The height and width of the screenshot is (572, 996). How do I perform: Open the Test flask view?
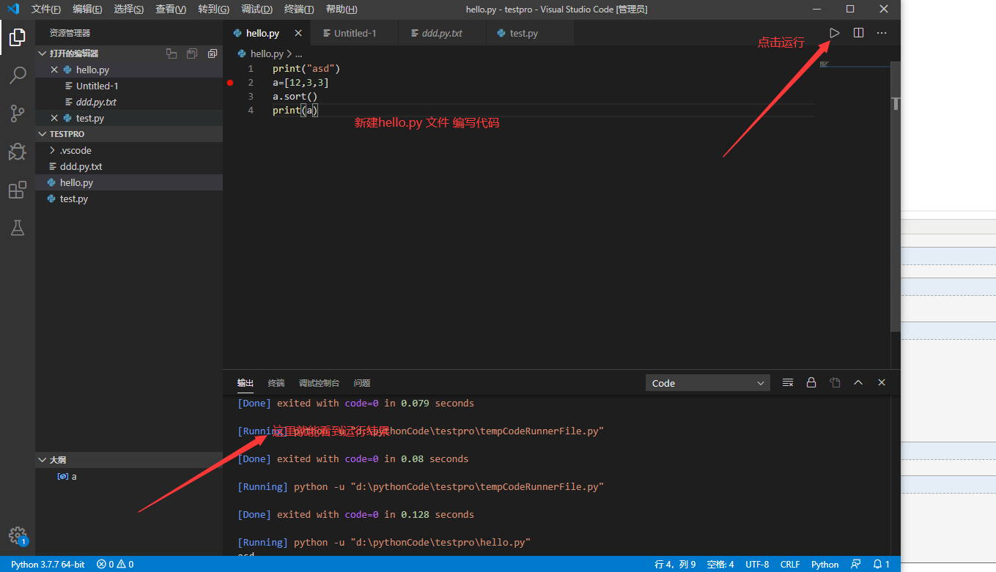[18, 228]
